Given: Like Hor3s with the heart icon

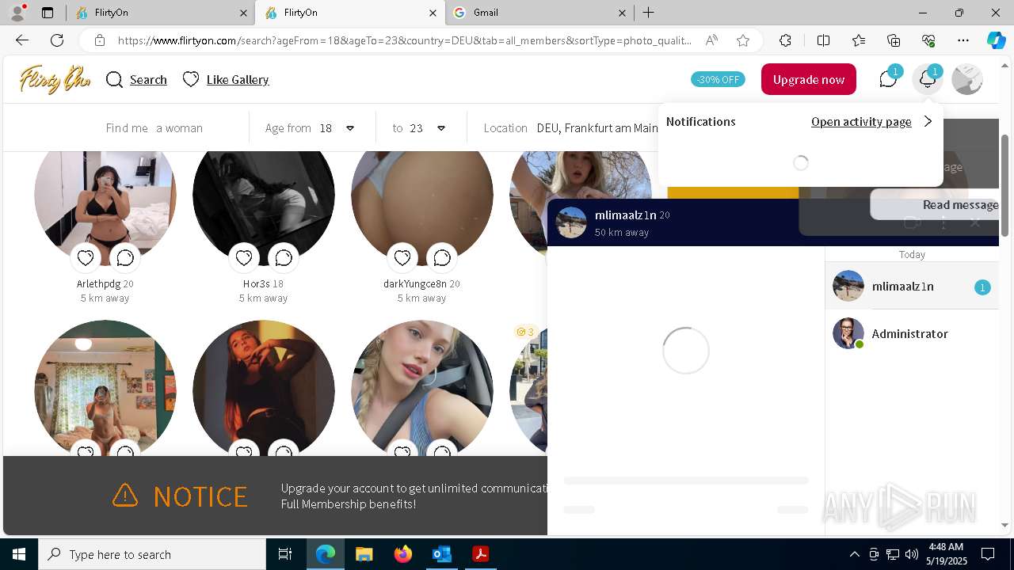Looking at the screenshot, I should [244, 257].
